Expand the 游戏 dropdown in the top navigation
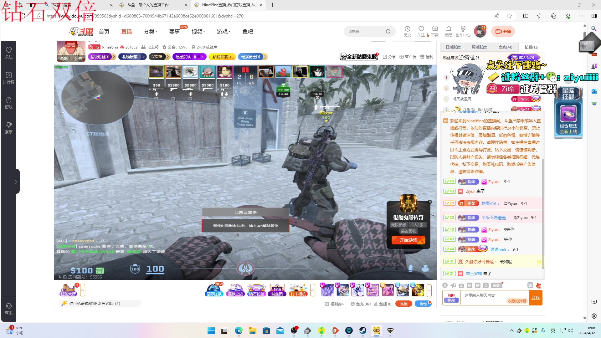 tap(223, 32)
